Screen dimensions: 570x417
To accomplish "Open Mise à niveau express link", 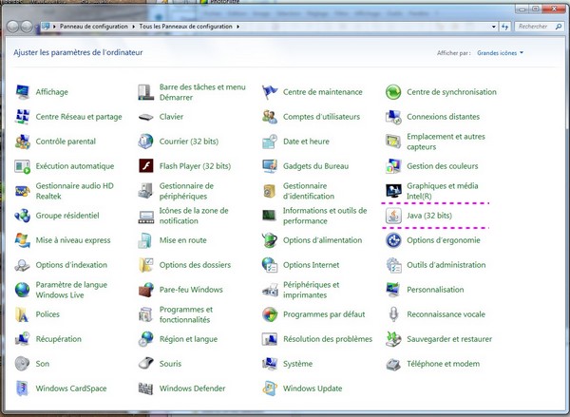I will pos(73,240).
